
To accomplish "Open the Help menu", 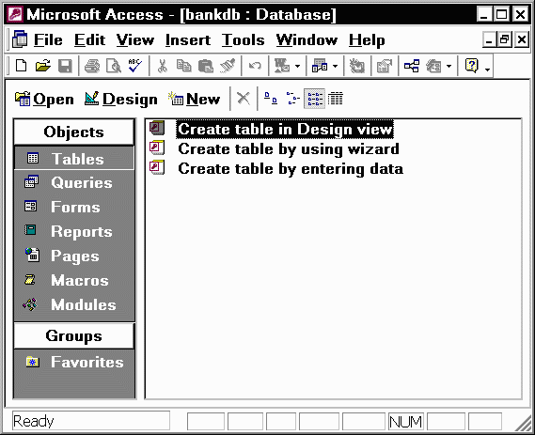I will (367, 40).
